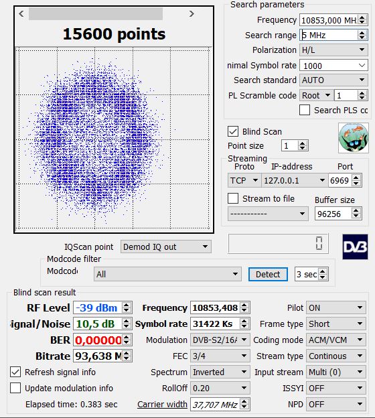Click the Carrier width link label
This screenshot has width=375, height=418.
pyautogui.click(x=162, y=404)
